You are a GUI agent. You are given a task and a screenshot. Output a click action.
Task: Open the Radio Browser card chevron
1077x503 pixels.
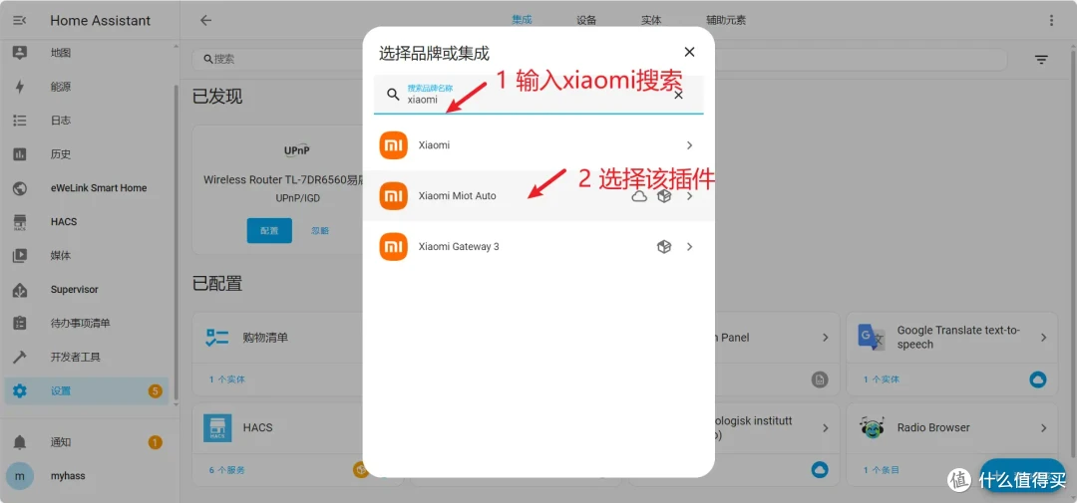(1043, 427)
